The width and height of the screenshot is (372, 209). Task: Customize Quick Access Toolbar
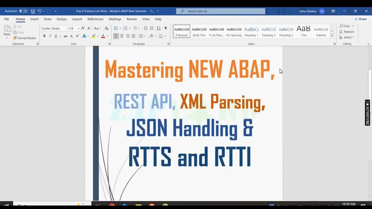(56, 11)
